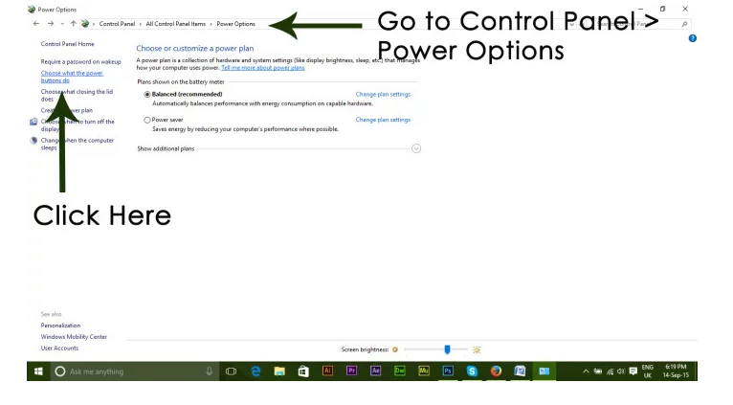This screenshot has width=733, height=405.
Task: Click Tell me more about power plans
Action: (262, 68)
